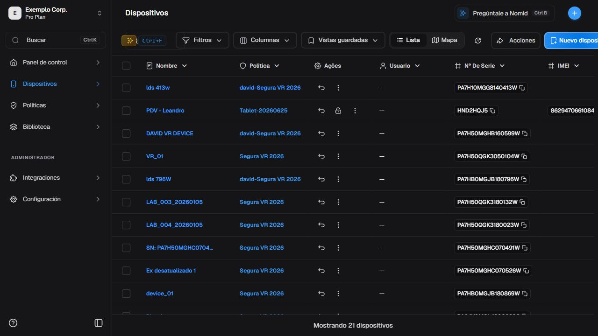
Task: Click return arrow for Ex desatualizado 1
Action: pyautogui.click(x=321, y=271)
